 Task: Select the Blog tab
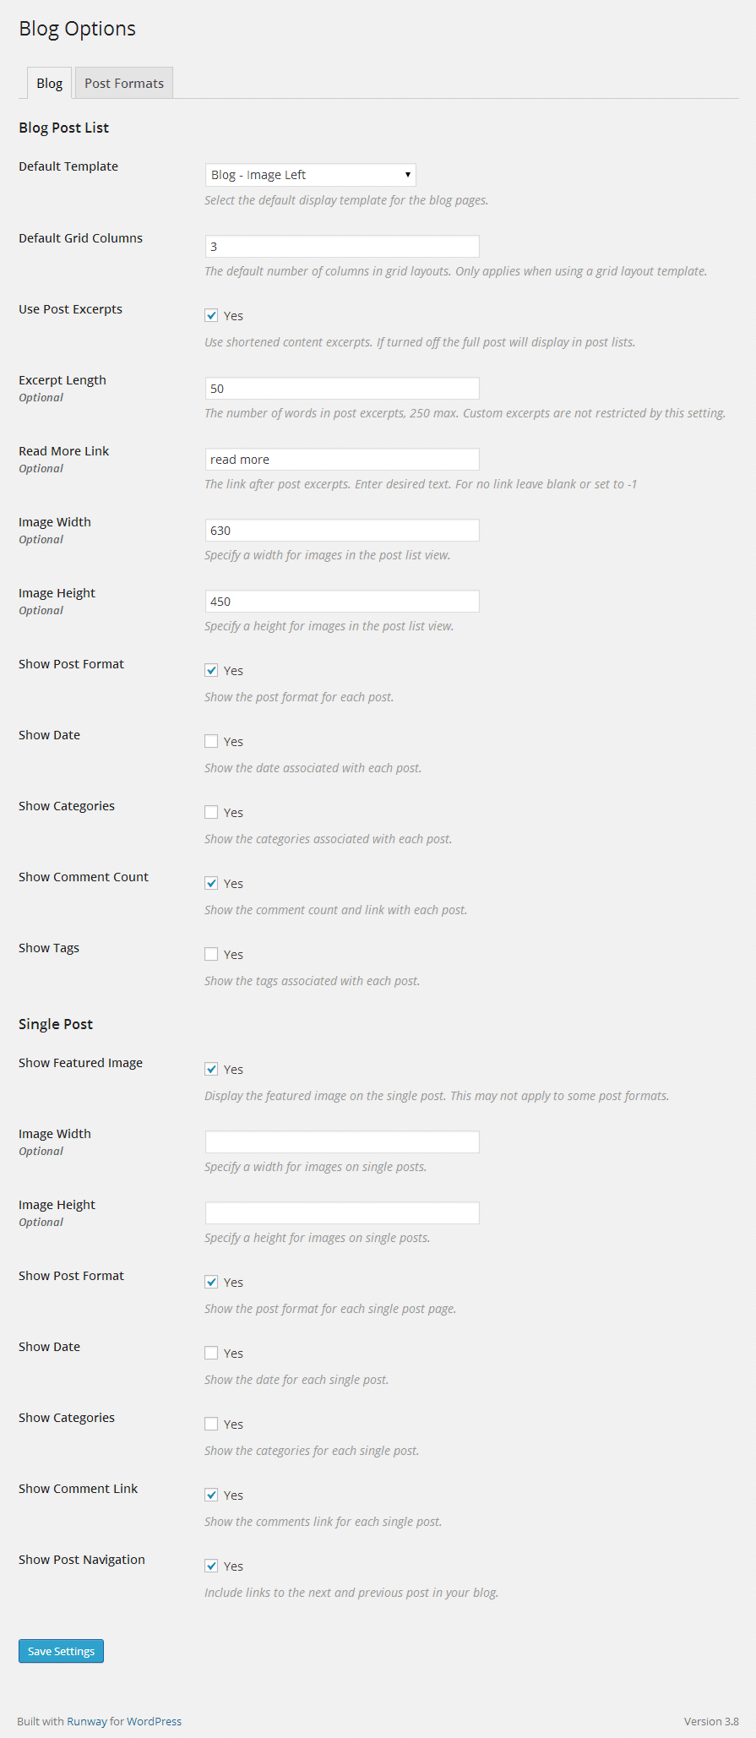[x=49, y=84]
